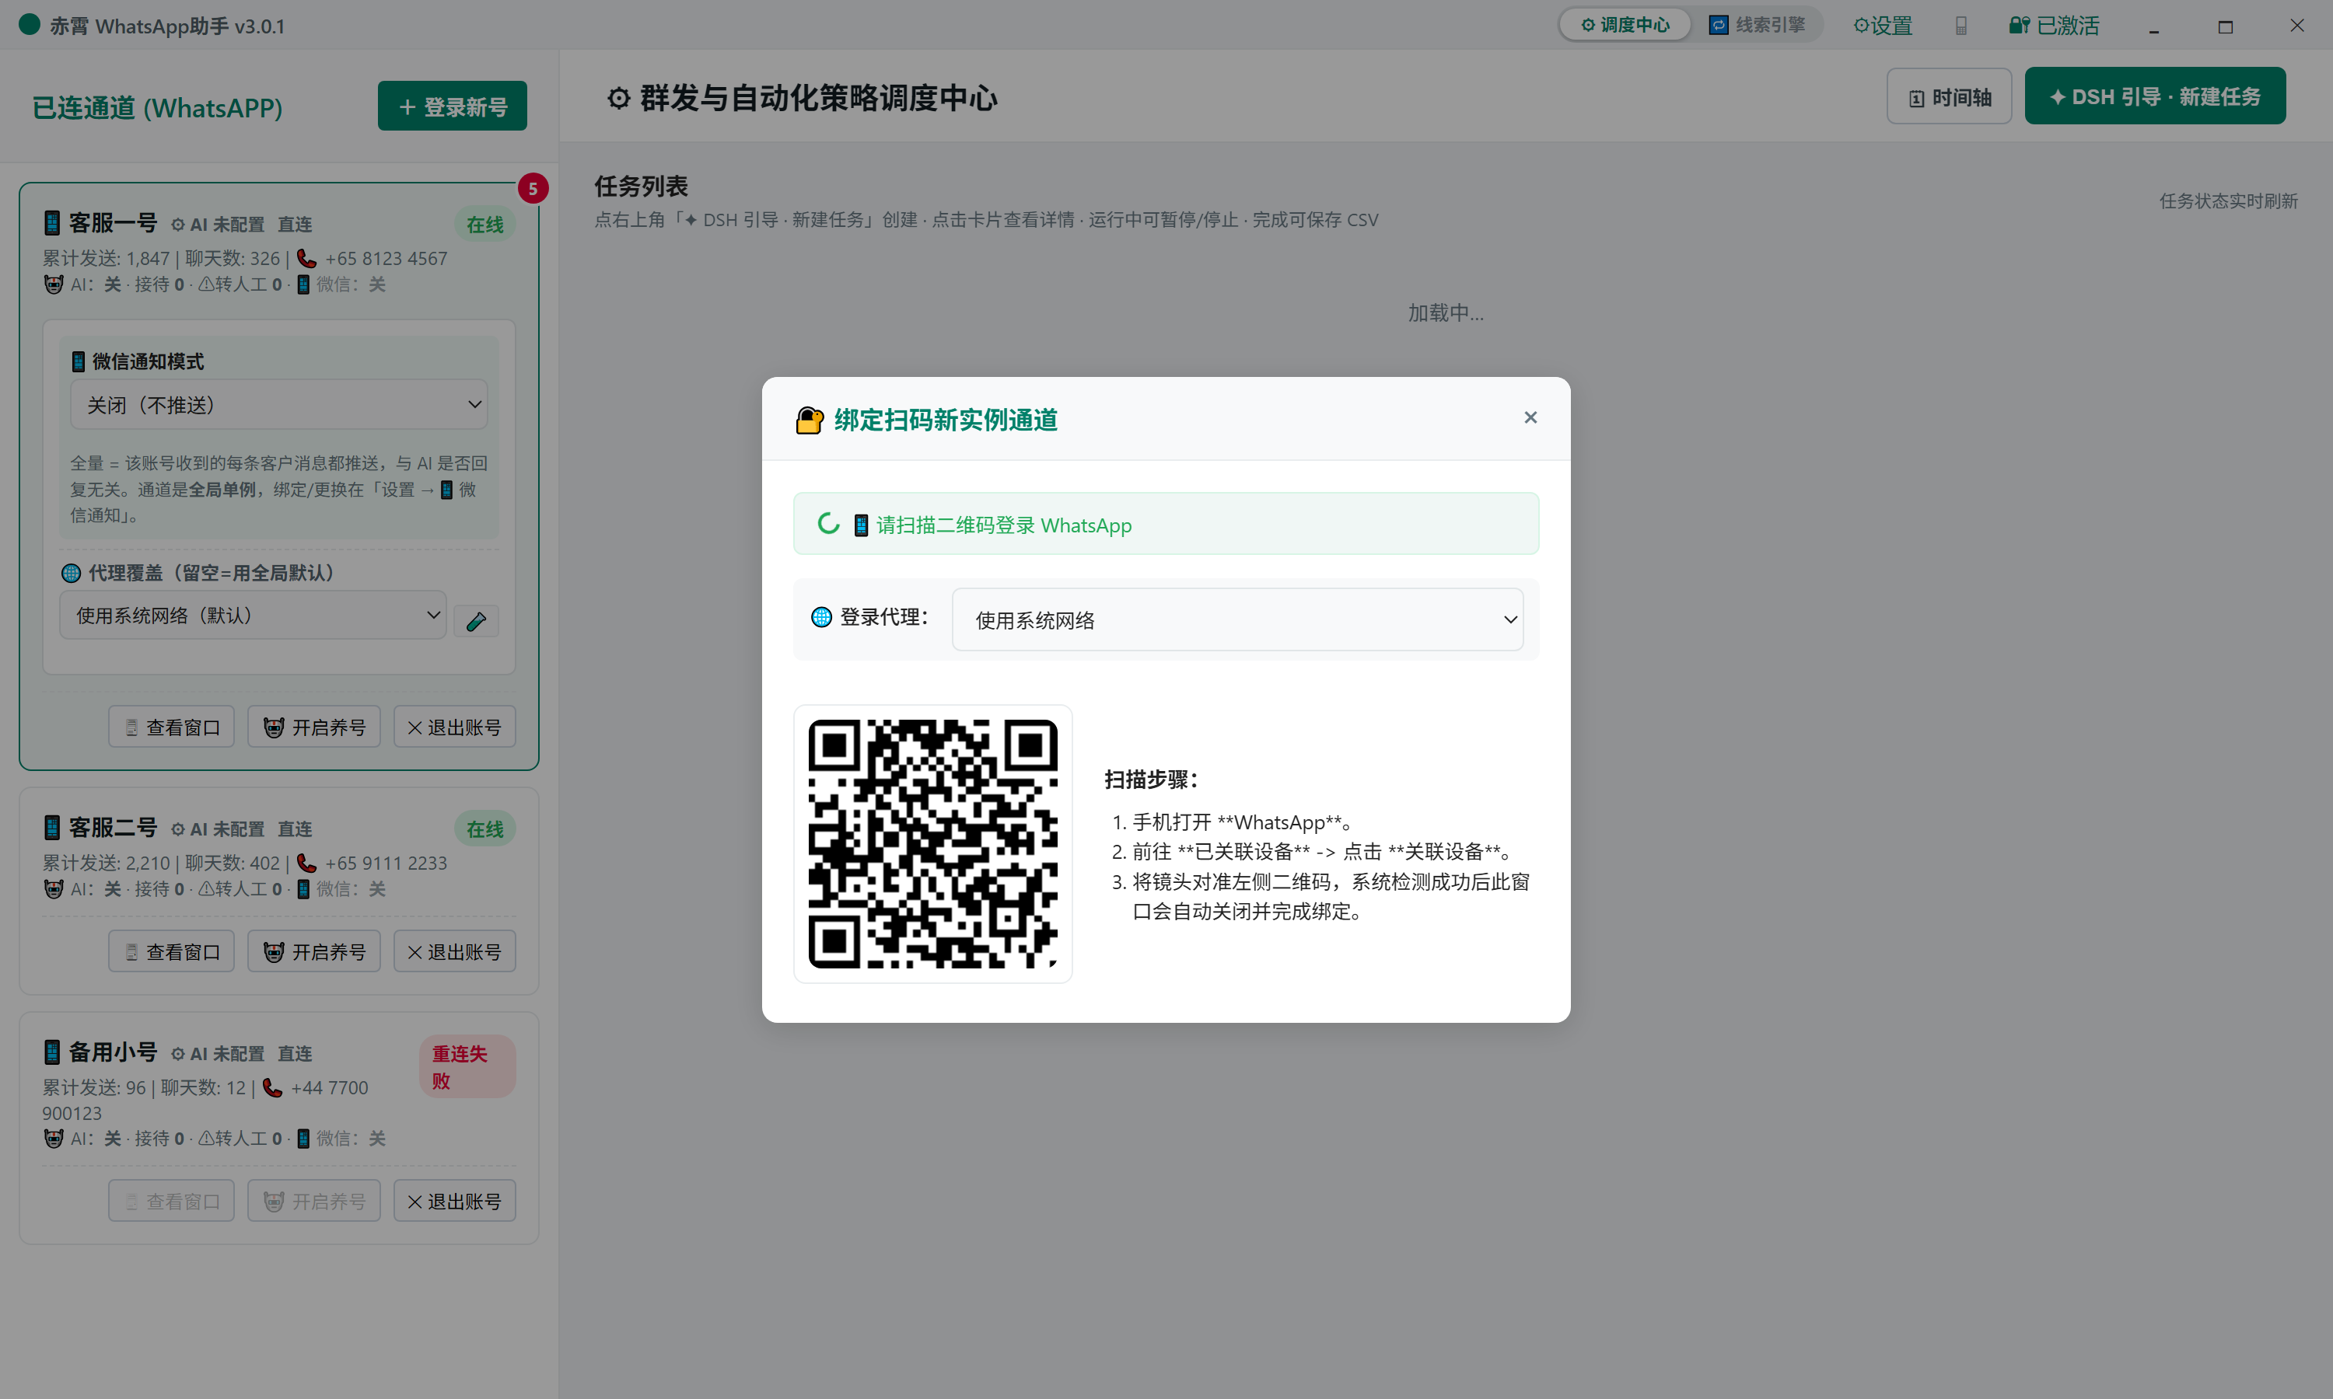The width and height of the screenshot is (2333, 1399).
Task: Click globe icon beside 代理覆盖 label
Action: [71, 572]
